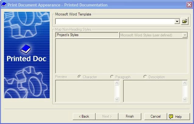
Task: Click the up arrow of left preview scrollbar
Action: [x=117, y=83]
